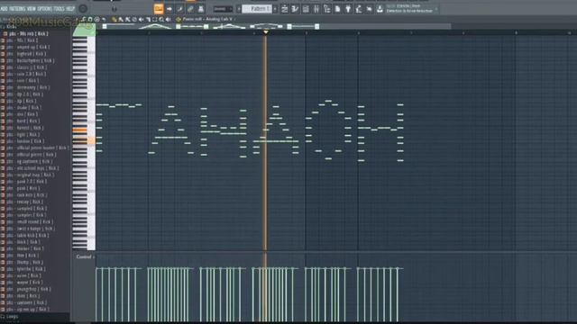Select the piano roll Zoom magnifier tool
Viewport: 577px width, 324px height.
tap(161, 20)
